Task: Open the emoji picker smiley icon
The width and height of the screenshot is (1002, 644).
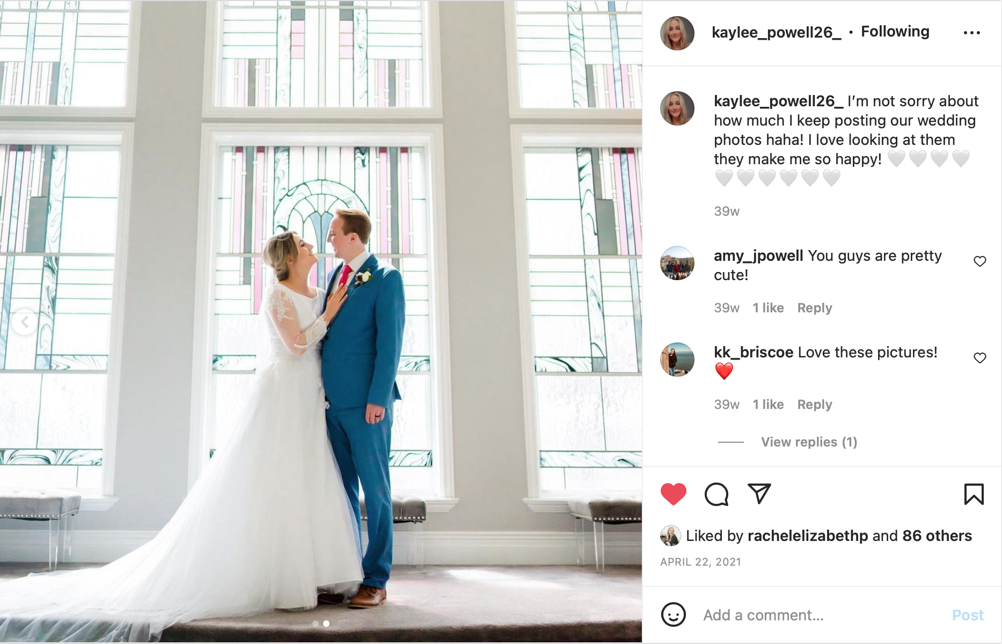Action: [673, 614]
